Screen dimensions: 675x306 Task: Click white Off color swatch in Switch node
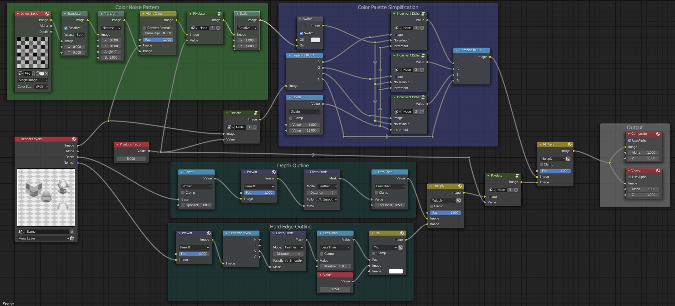[315, 40]
